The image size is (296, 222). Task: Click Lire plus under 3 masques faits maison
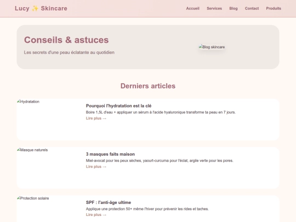(x=96, y=167)
